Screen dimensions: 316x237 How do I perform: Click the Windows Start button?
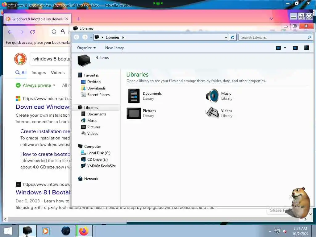coord(8,231)
